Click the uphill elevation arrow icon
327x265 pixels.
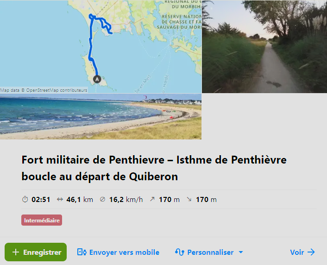coord(152,199)
